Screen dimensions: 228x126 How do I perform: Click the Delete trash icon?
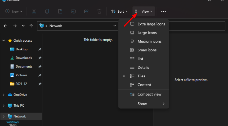coord(99,11)
